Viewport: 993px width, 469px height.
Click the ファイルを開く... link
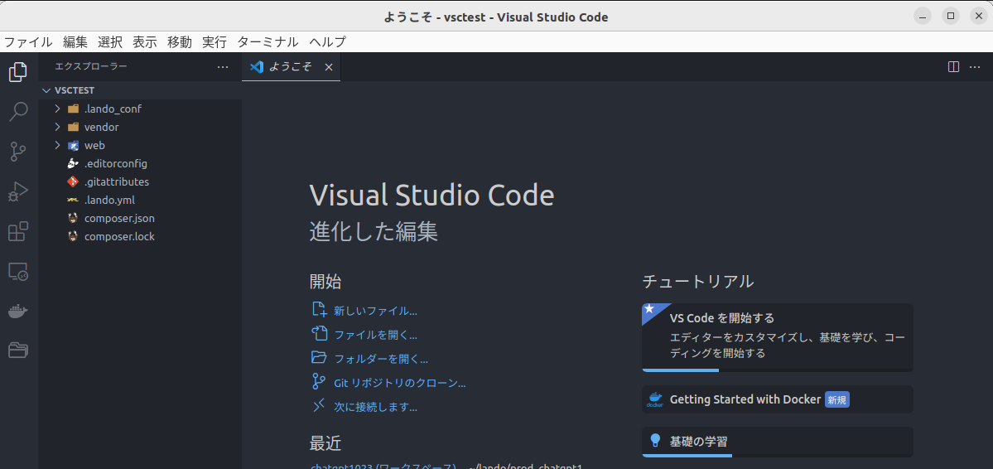click(x=375, y=336)
